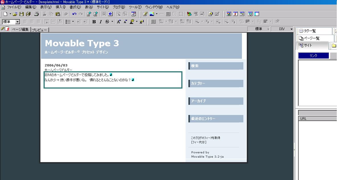Open the 表(A) menu
This screenshot has height=180, width=337.
click(x=89, y=7)
